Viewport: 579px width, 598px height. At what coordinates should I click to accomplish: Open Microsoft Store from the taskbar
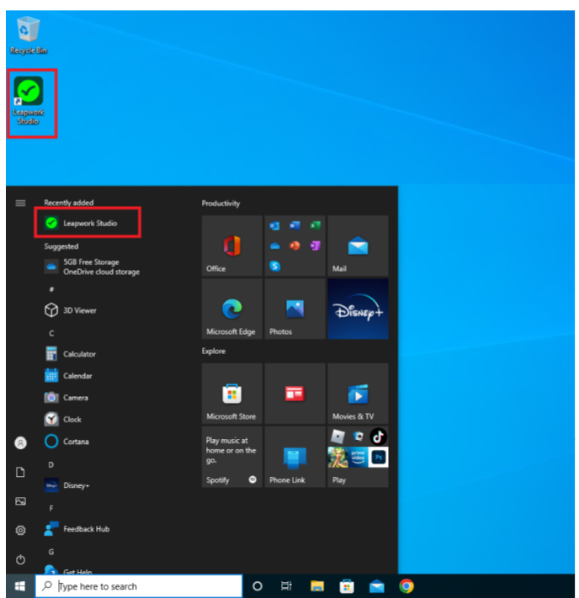[347, 586]
